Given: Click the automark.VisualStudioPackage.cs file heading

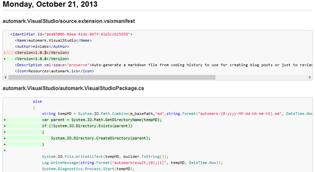Looking at the screenshot, I should pos(73,88).
